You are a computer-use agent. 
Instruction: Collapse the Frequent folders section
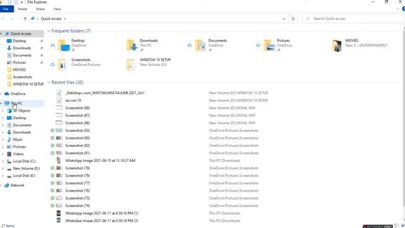pos(49,31)
